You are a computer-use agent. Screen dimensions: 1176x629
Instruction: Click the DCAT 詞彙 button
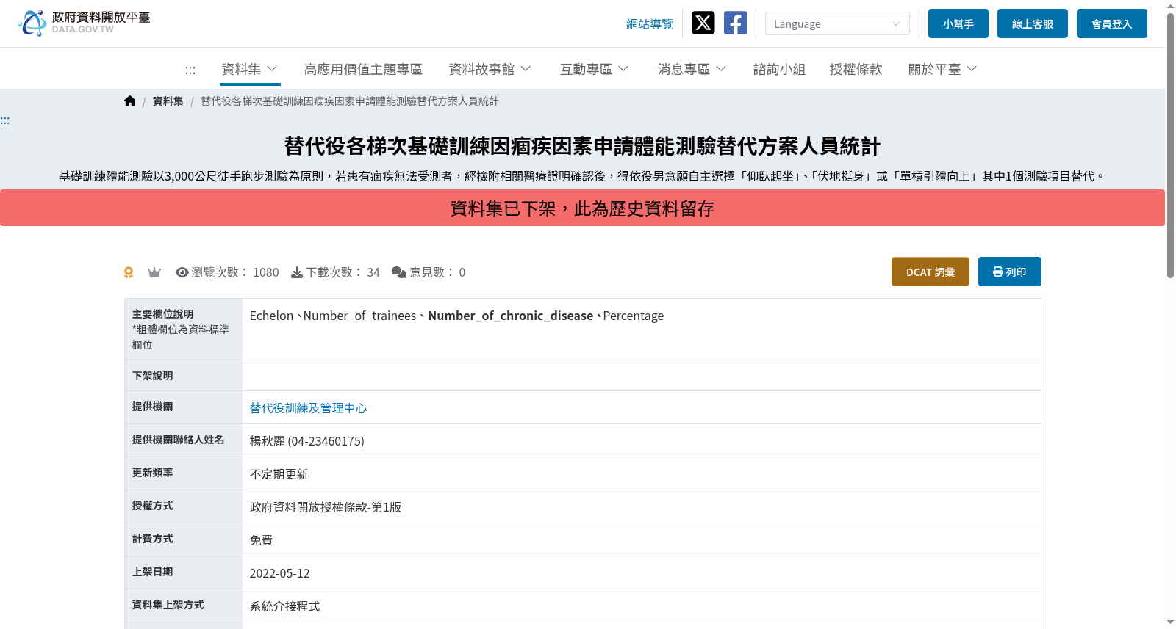(930, 272)
